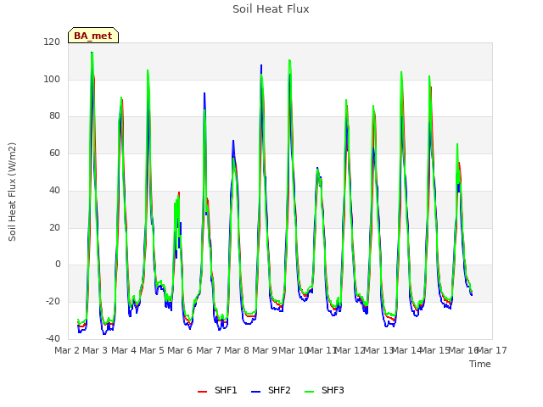This screenshot has width=543, height=407.
Task: Click the Mar 17 x-axis label
Action: [492, 350]
